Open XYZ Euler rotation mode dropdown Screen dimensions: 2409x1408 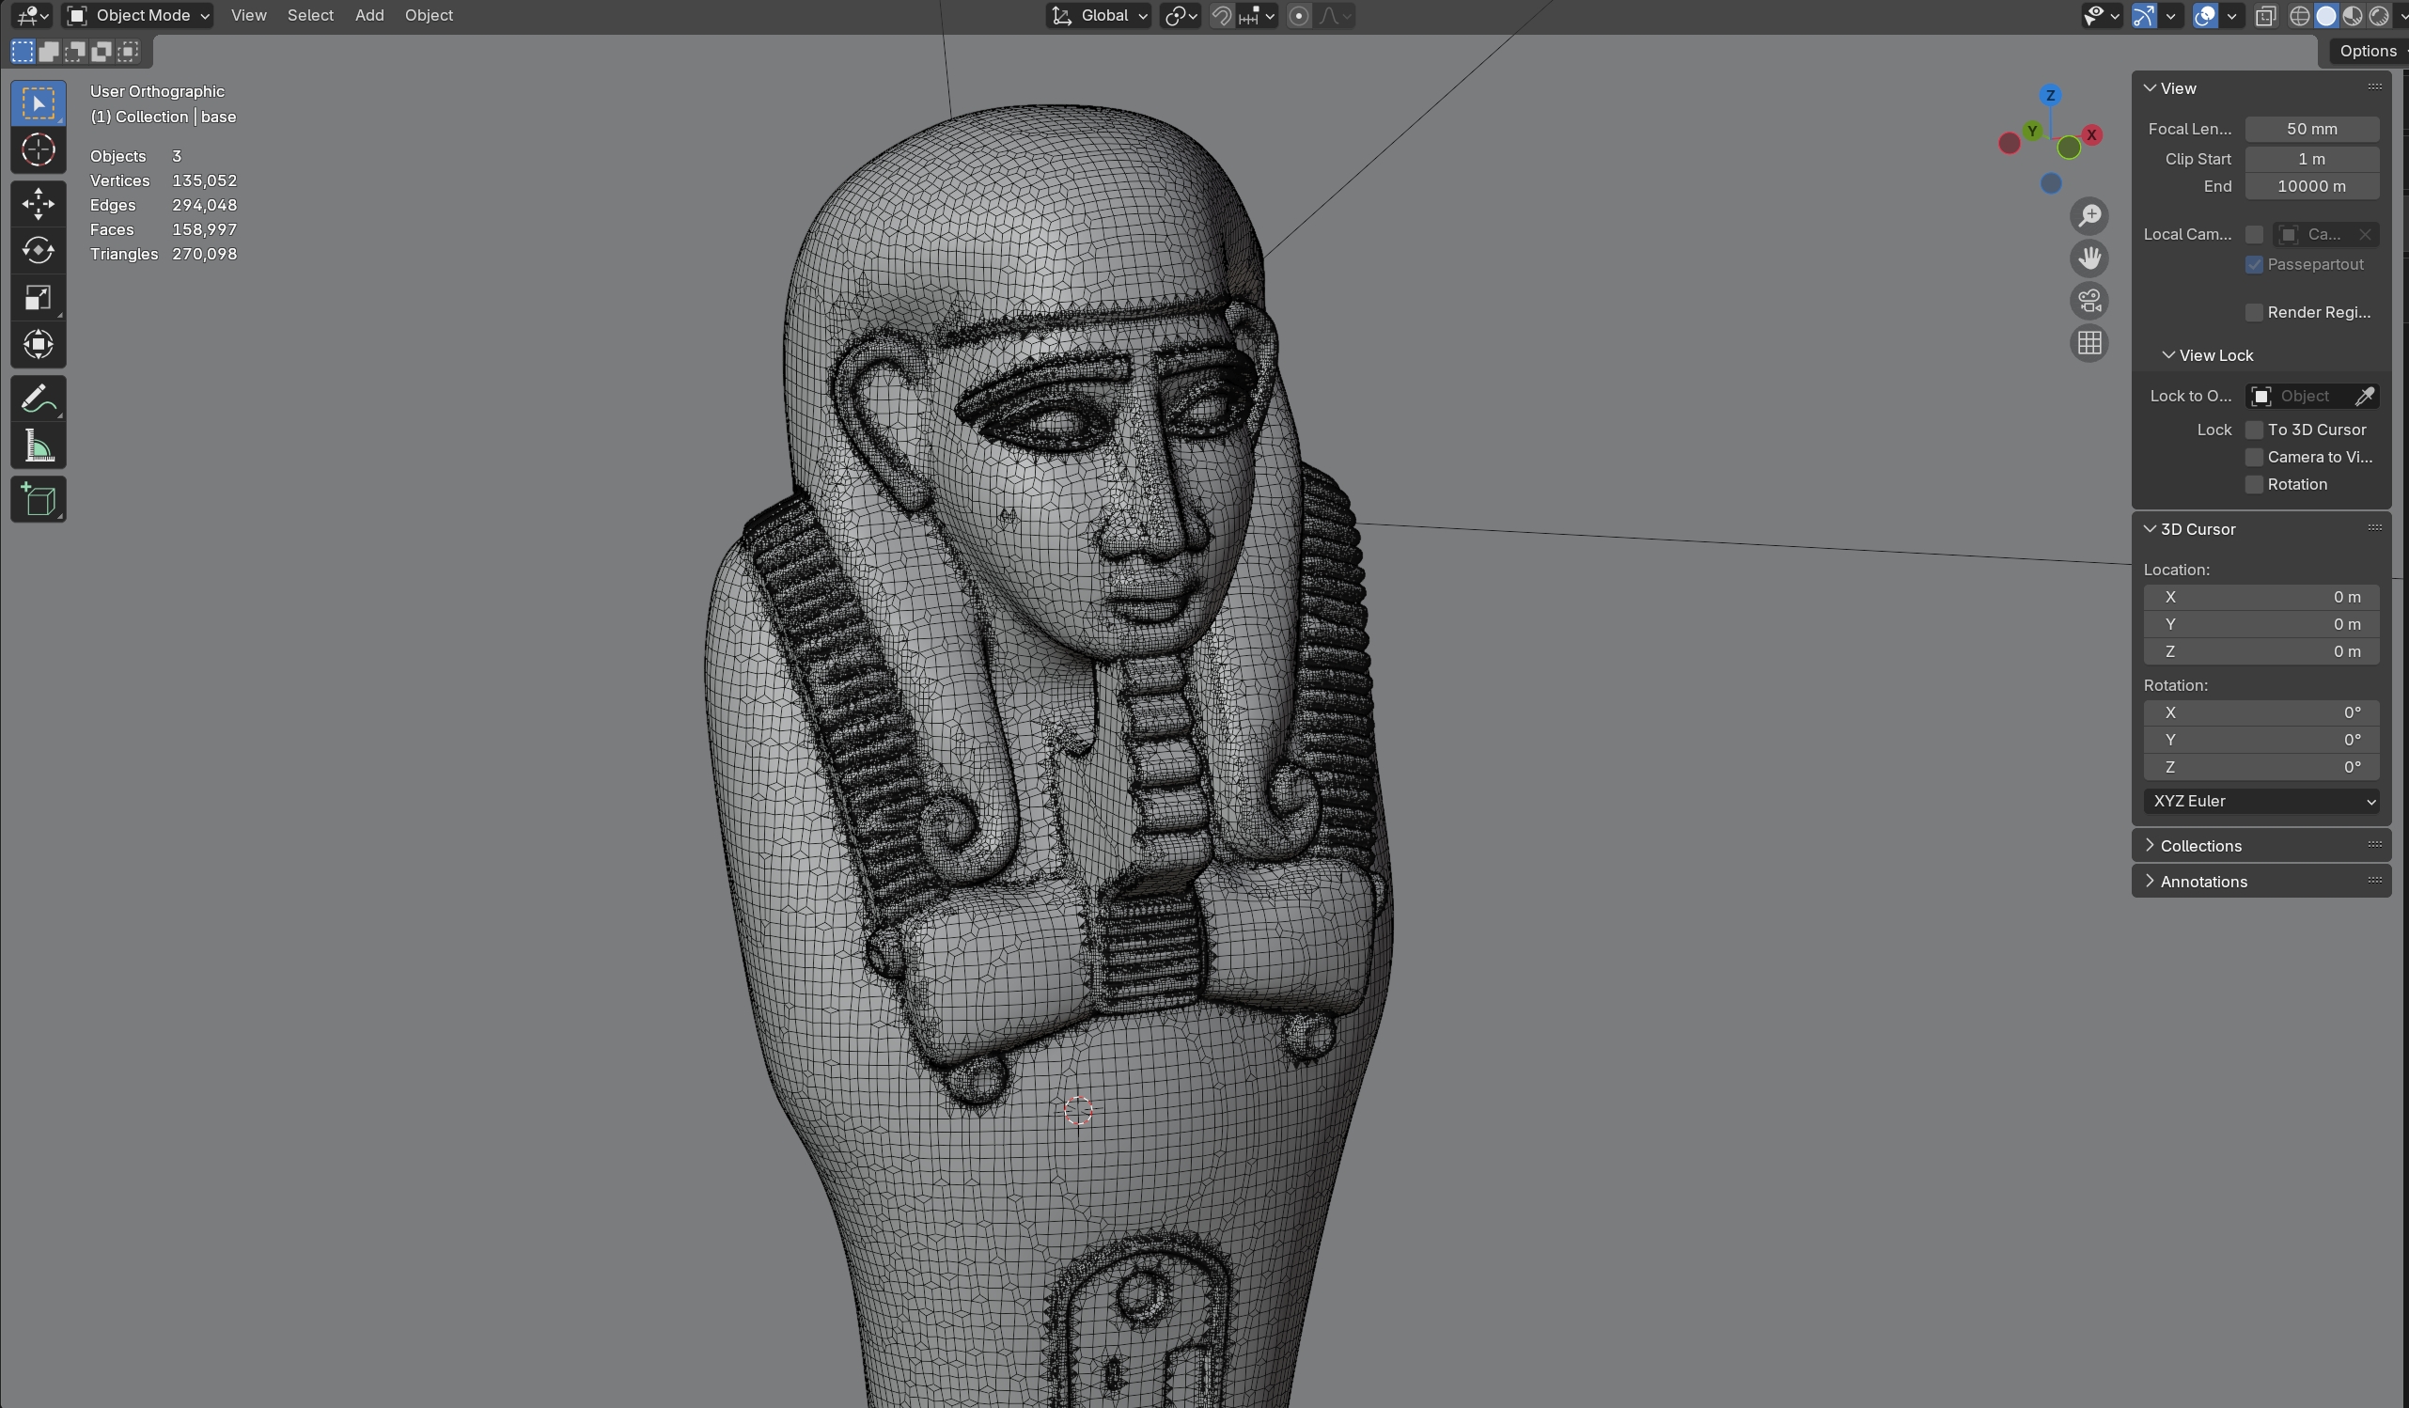pyautogui.click(x=2261, y=801)
